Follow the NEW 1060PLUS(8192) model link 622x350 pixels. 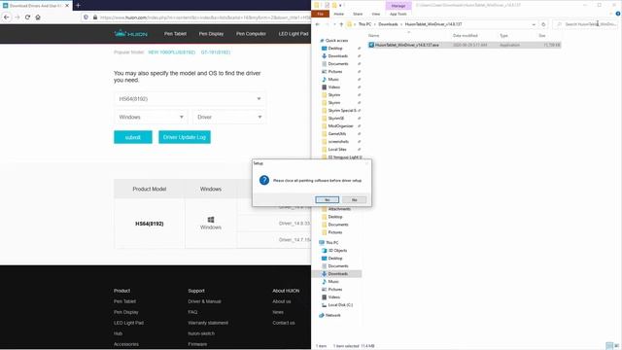coord(171,52)
